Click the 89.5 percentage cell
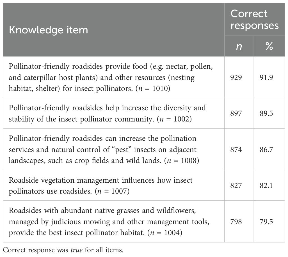This screenshot has height=257, width=288. (269, 113)
